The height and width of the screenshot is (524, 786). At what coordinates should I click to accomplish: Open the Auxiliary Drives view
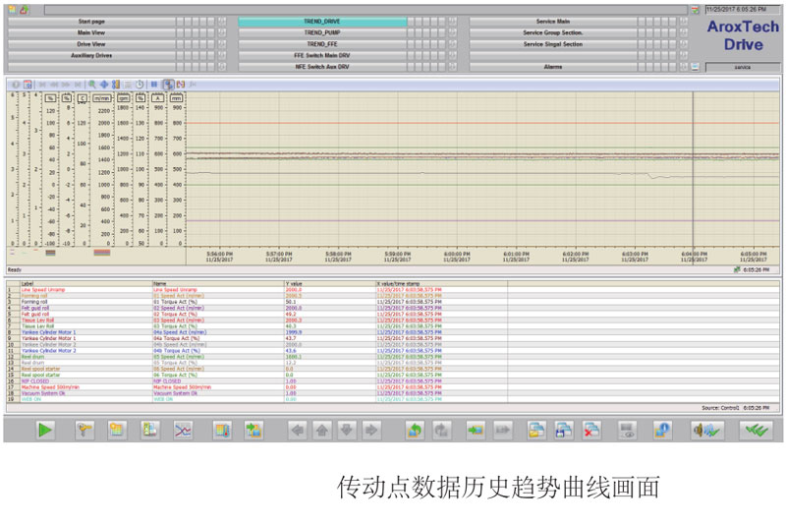pyautogui.click(x=91, y=56)
